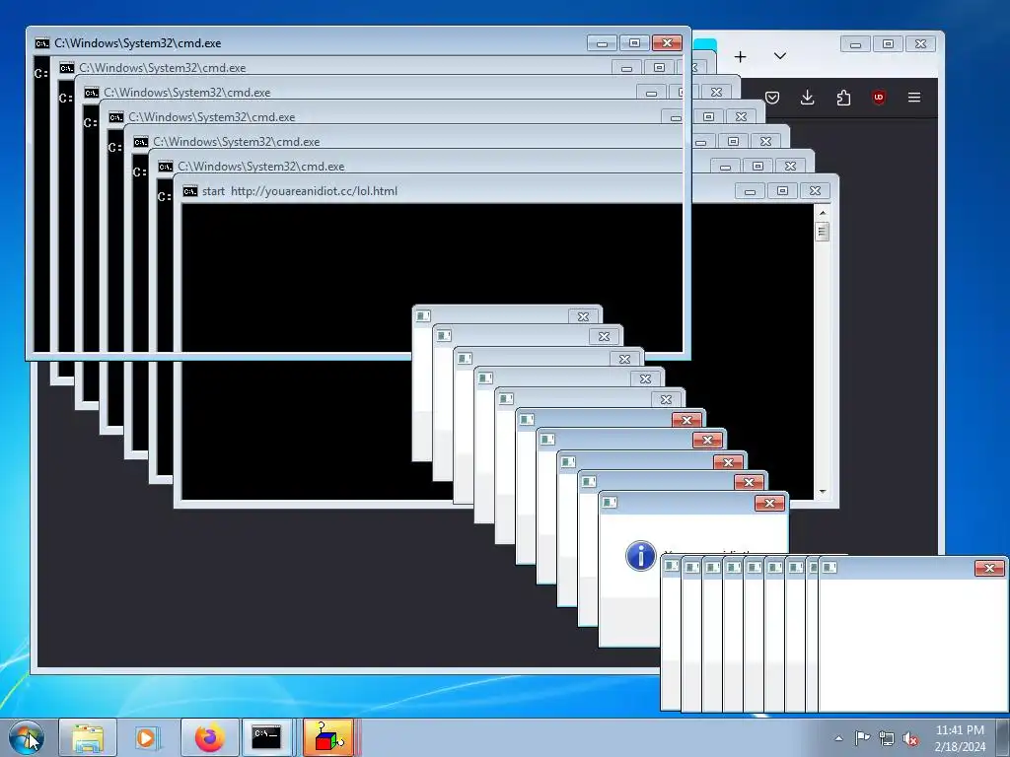Close the 'start http://youareanidiot.cc' console window
The width and height of the screenshot is (1010, 757).
815,190
